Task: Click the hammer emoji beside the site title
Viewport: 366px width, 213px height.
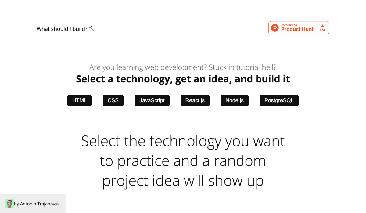Action: pyautogui.click(x=91, y=29)
